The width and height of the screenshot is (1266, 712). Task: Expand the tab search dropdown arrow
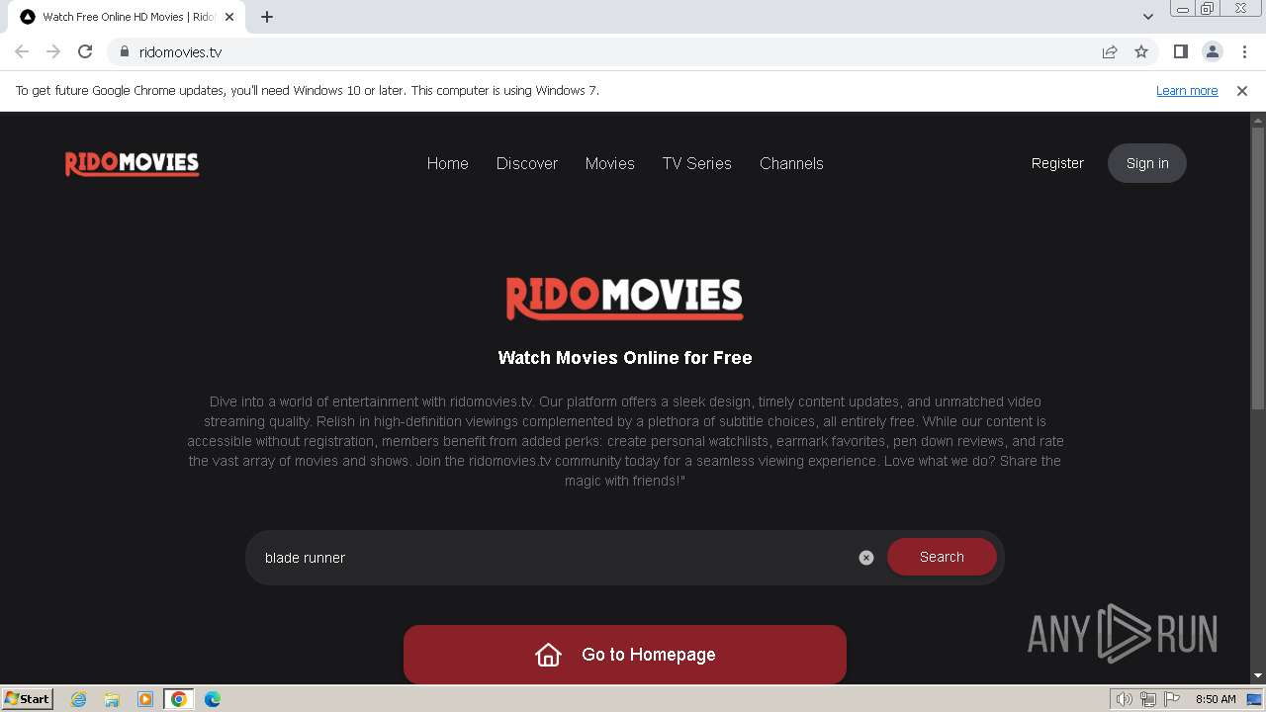click(1148, 17)
